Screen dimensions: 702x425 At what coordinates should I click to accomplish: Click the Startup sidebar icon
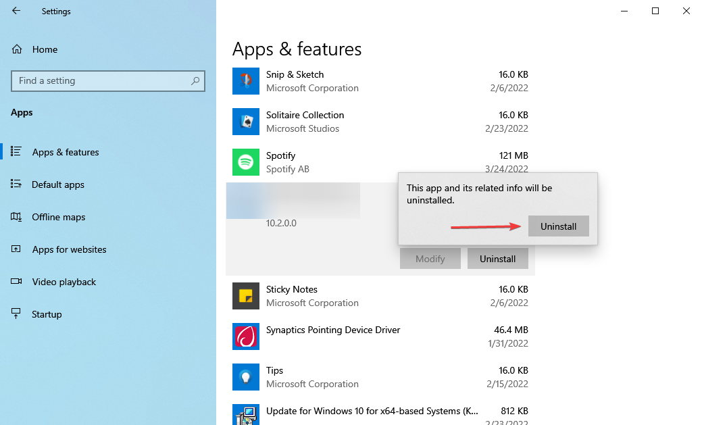click(x=16, y=314)
